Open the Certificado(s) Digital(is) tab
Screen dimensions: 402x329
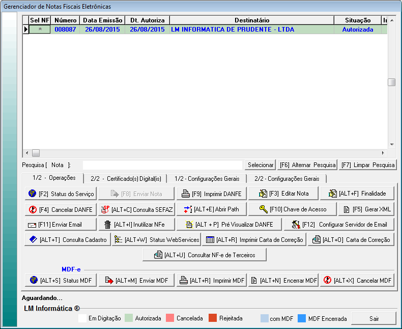(x=126, y=179)
